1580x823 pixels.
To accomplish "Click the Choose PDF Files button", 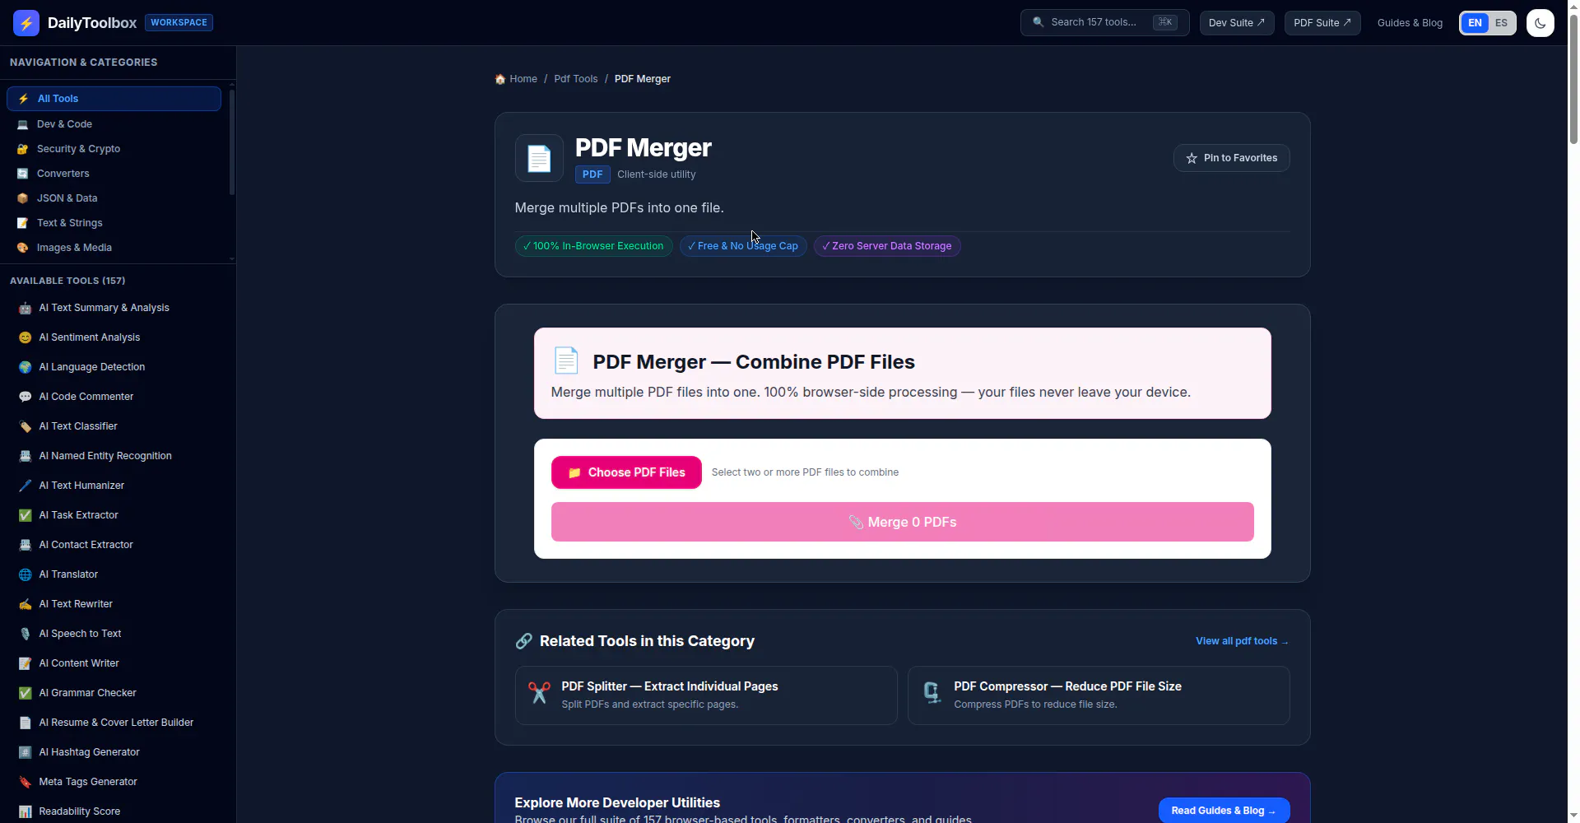I will (x=626, y=472).
